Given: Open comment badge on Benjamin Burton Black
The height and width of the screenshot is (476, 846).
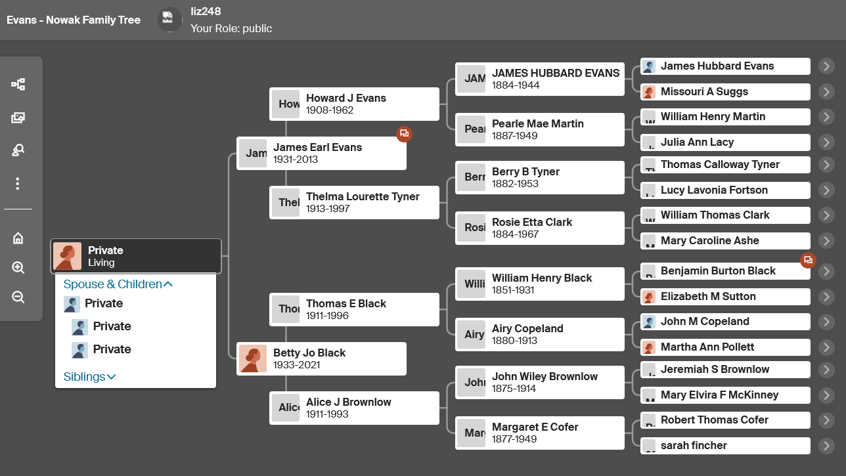Looking at the screenshot, I should point(808,260).
